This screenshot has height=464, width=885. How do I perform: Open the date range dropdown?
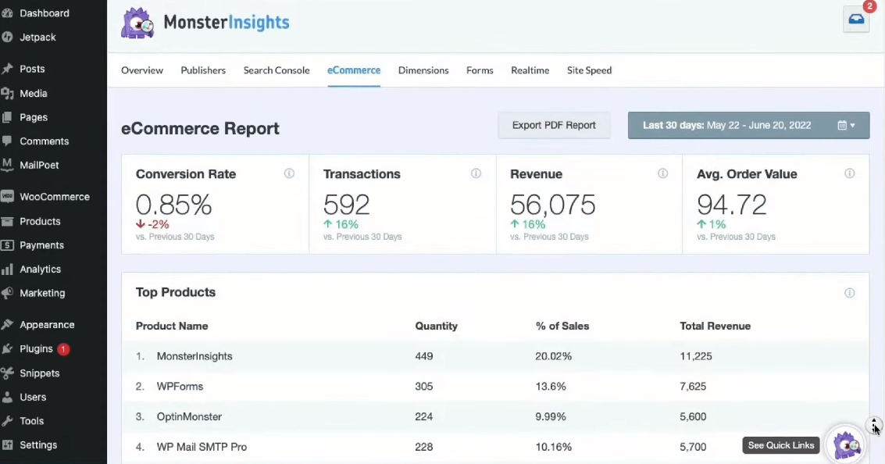[x=748, y=125]
